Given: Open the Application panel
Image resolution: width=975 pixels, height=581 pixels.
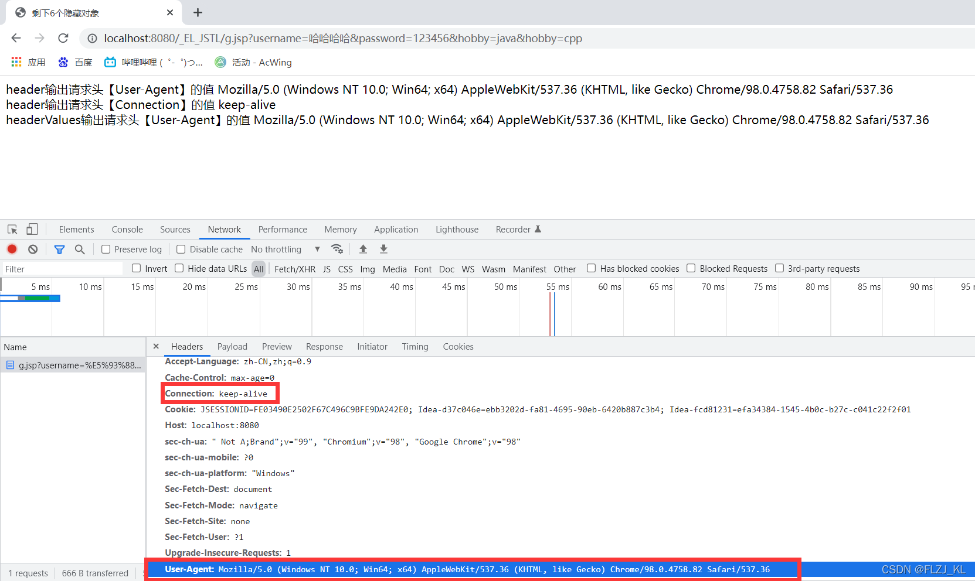Looking at the screenshot, I should point(396,230).
